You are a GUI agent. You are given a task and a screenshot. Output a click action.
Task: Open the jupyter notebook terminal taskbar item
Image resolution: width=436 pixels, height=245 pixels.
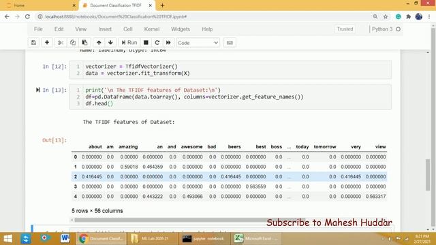point(204,239)
